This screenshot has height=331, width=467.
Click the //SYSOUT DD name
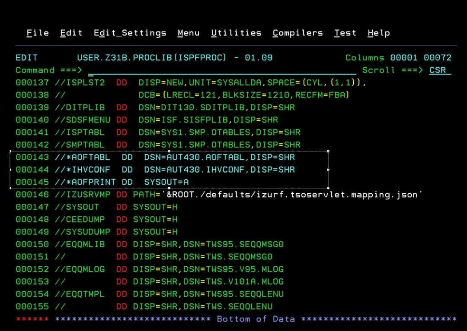pyautogui.click(x=77, y=207)
